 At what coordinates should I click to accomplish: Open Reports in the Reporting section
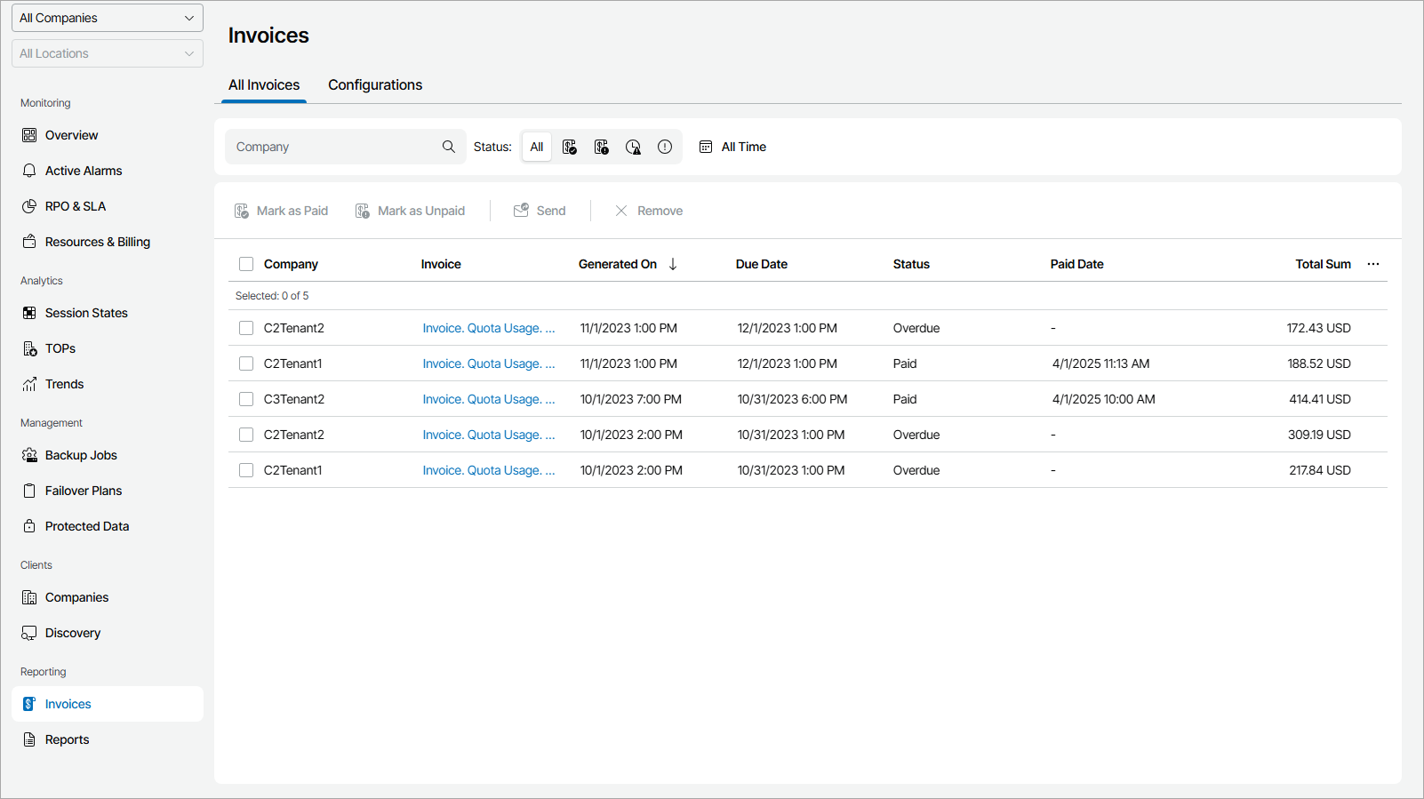(67, 739)
